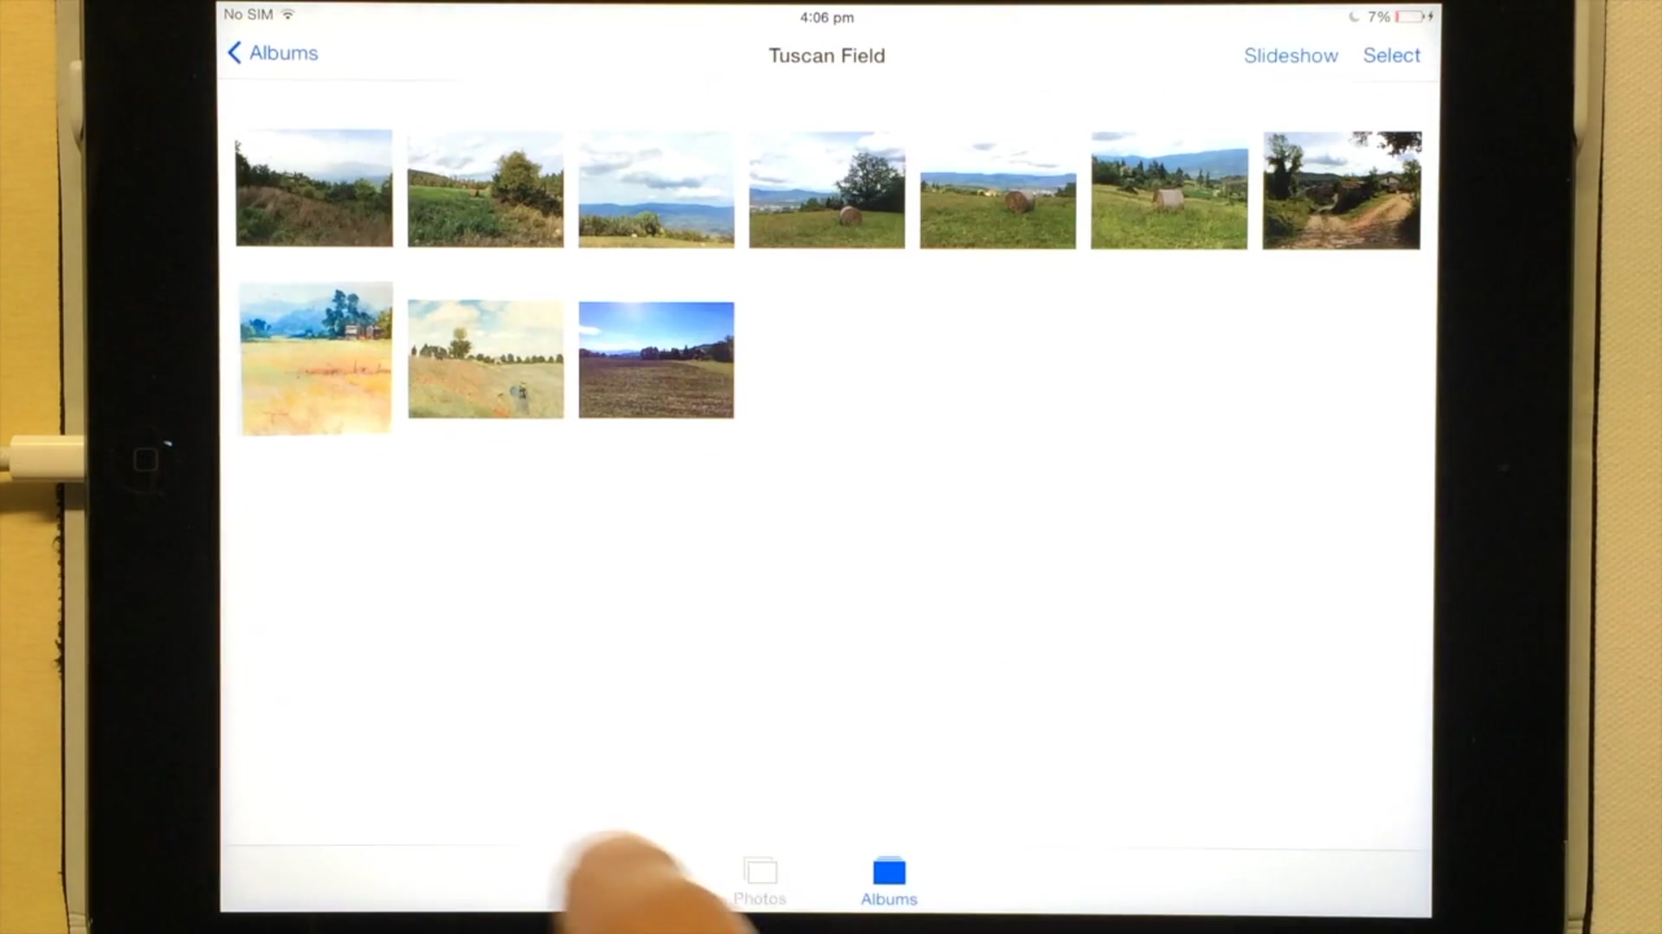Tap the 4:06 pm clock in status bar
The width and height of the screenshot is (1662, 934).
(827, 17)
